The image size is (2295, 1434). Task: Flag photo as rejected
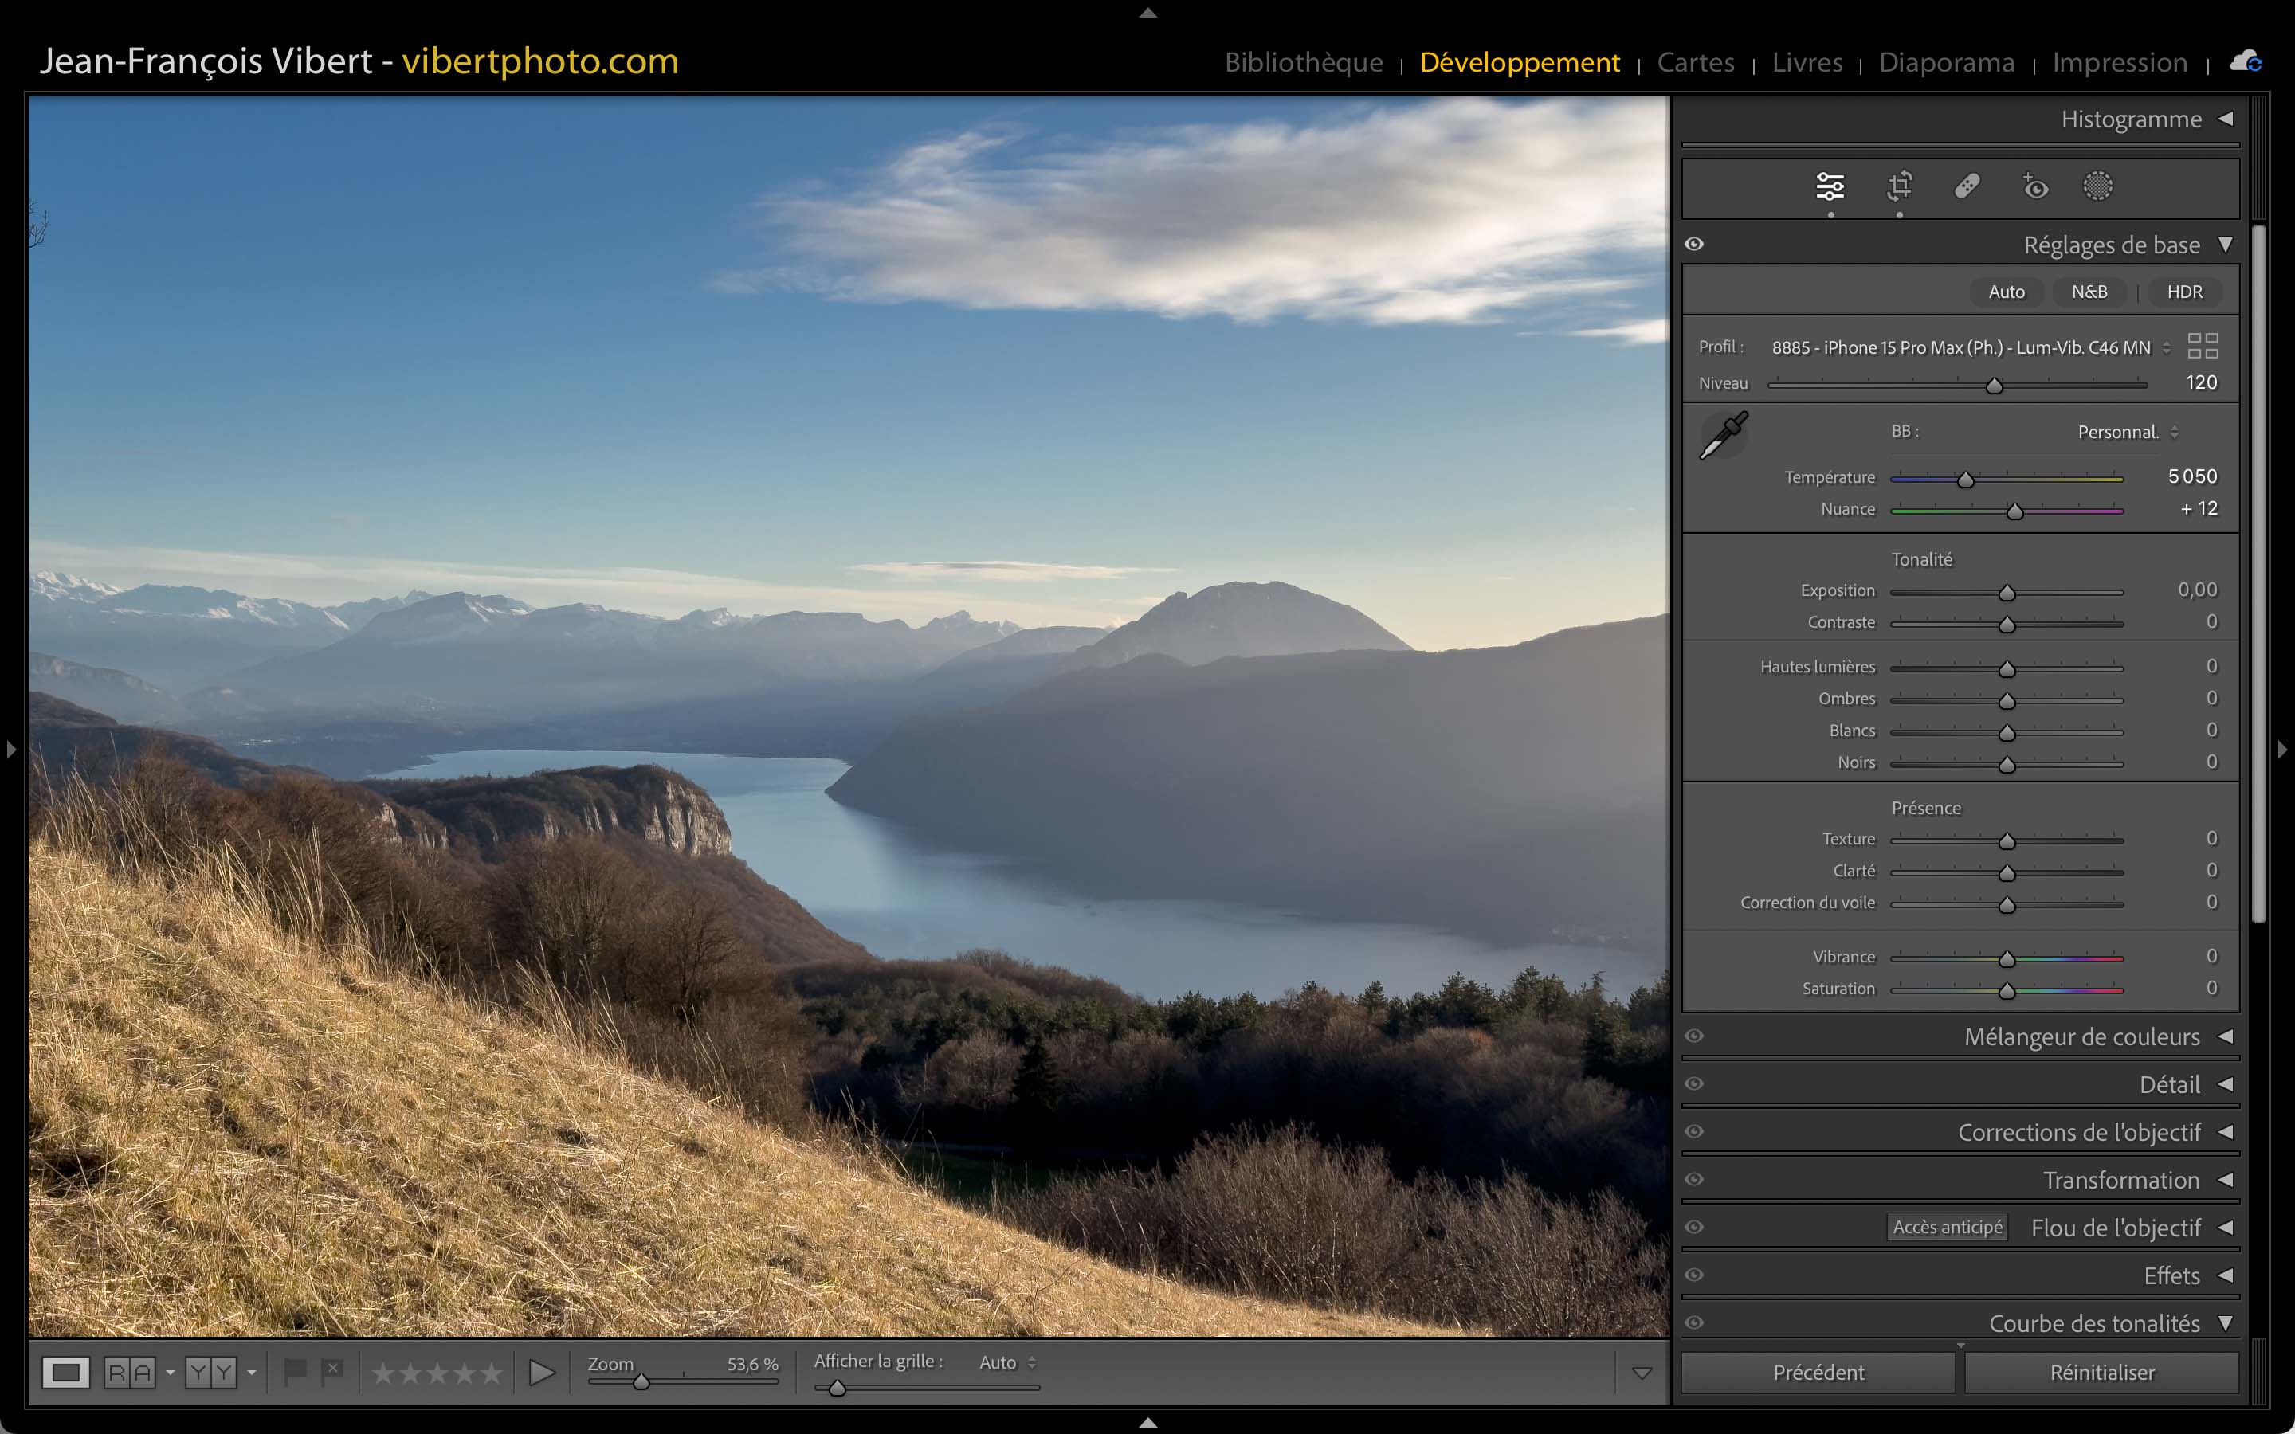(332, 1370)
